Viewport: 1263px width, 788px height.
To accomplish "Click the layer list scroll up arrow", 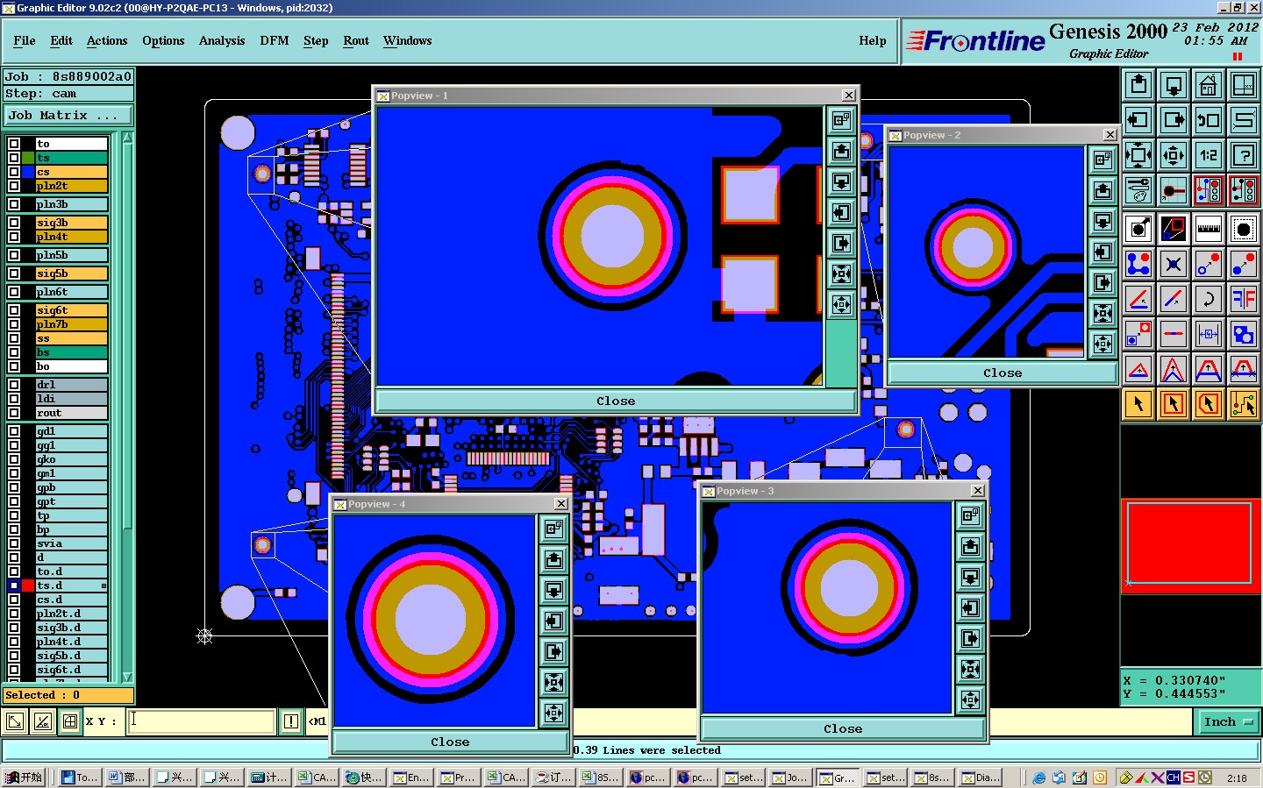I will pyautogui.click(x=128, y=138).
